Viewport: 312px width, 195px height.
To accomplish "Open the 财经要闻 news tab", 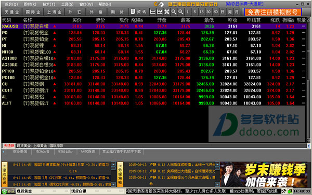I will 20,152.
